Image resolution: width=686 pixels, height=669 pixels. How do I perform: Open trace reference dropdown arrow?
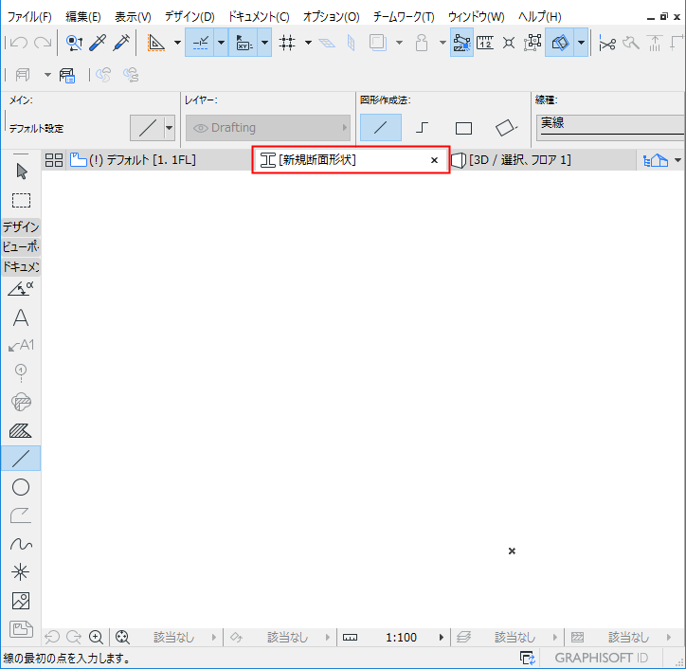pos(581,43)
